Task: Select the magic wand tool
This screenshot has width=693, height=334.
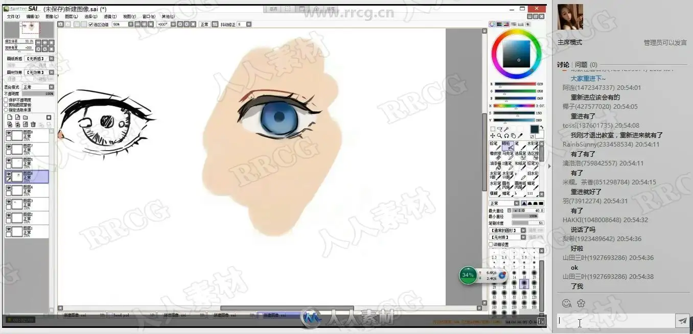Action: click(506, 129)
